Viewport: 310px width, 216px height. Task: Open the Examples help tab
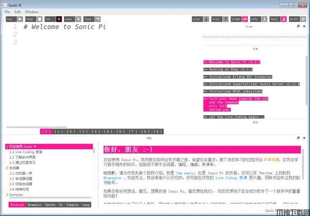[x=35, y=205]
